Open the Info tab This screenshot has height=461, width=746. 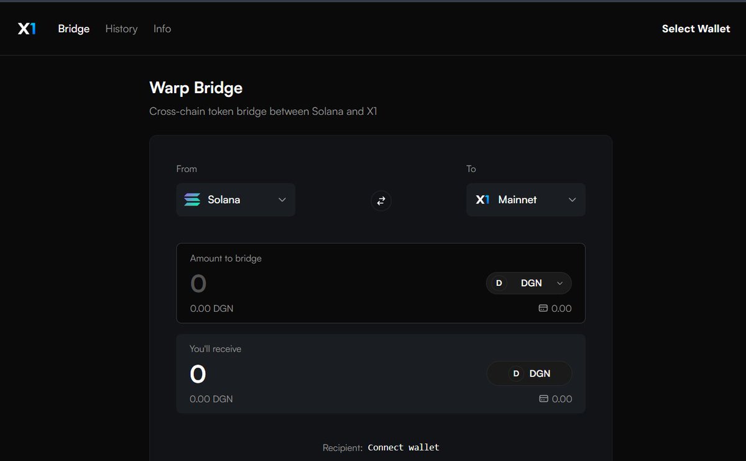pyautogui.click(x=162, y=29)
